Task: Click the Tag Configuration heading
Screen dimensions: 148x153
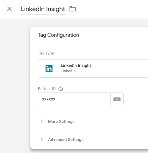Action: (59, 35)
